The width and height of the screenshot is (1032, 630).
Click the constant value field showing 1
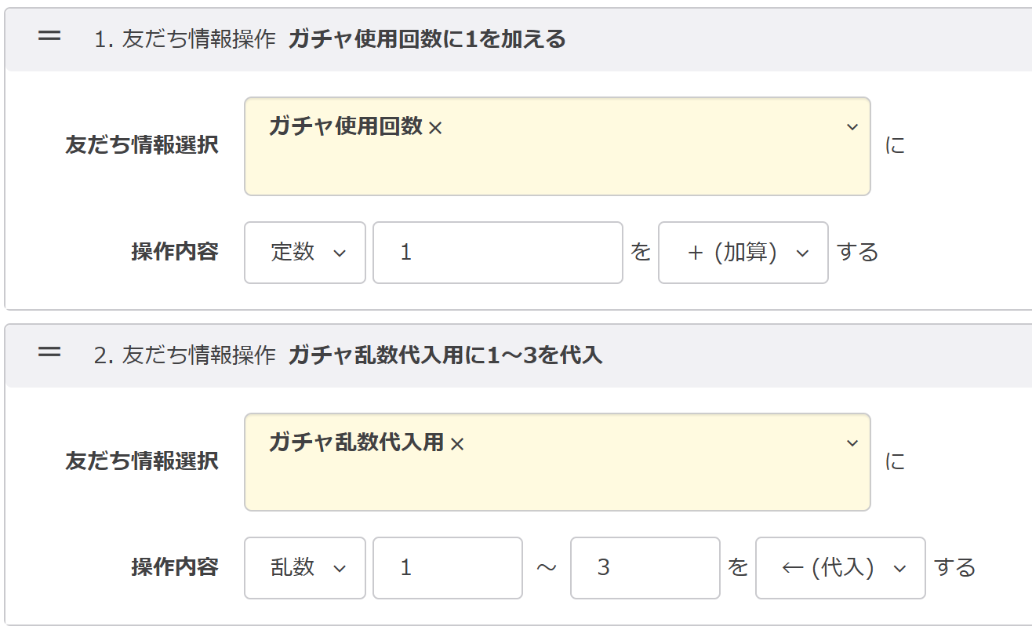[x=497, y=253]
